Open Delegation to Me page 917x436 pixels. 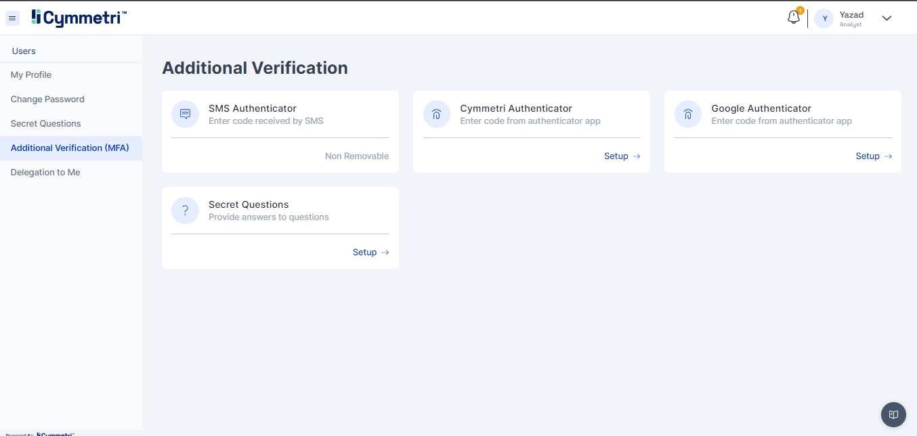(x=45, y=173)
